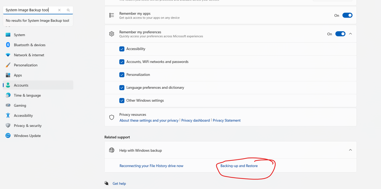Click the Accounts person icon
Image resolution: width=381 pixels, height=189 pixels.
[x=8, y=85]
